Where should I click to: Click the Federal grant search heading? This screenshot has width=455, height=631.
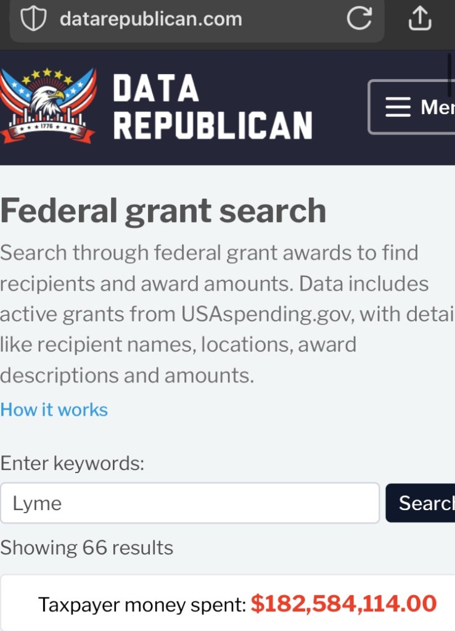tap(163, 211)
